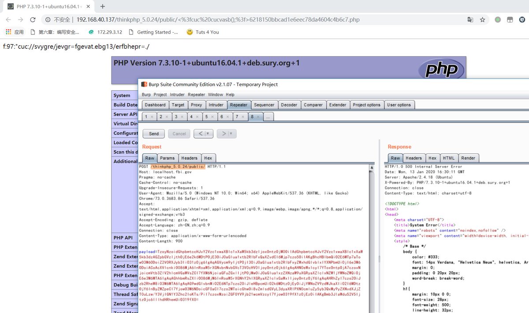Switch to the Comparer tab
Viewport: 529px width, 313px height.
(x=313, y=105)
